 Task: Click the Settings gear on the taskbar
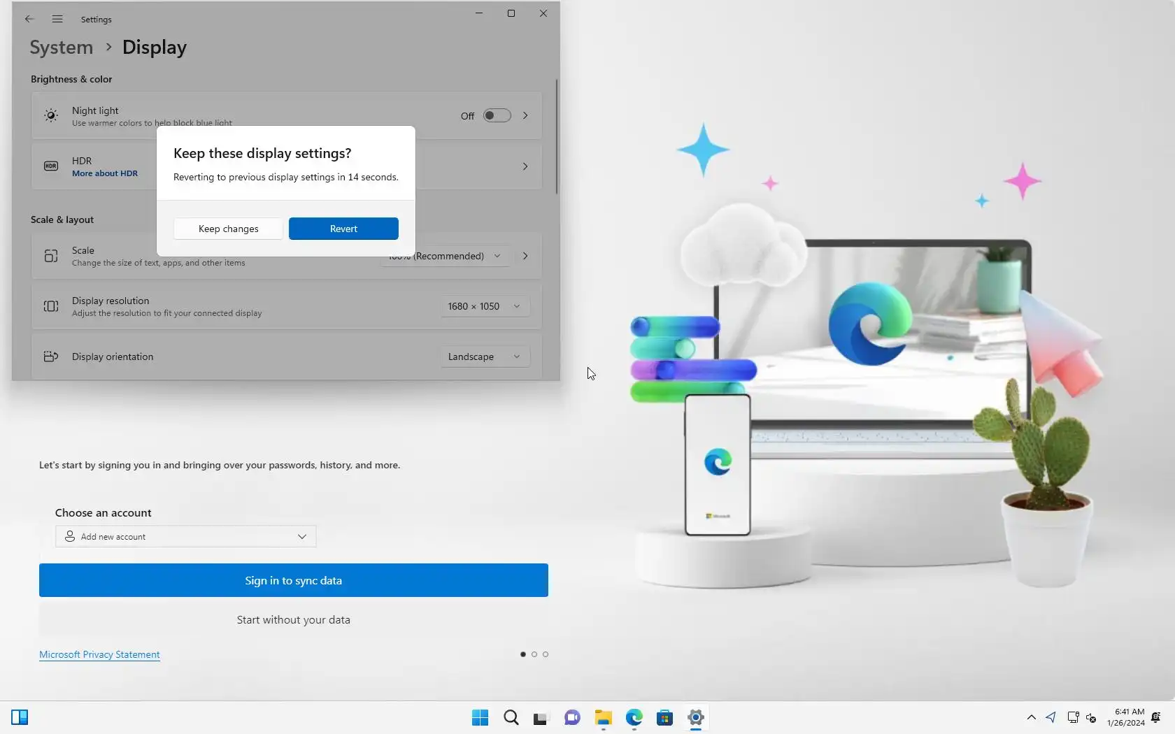point(695,717)
